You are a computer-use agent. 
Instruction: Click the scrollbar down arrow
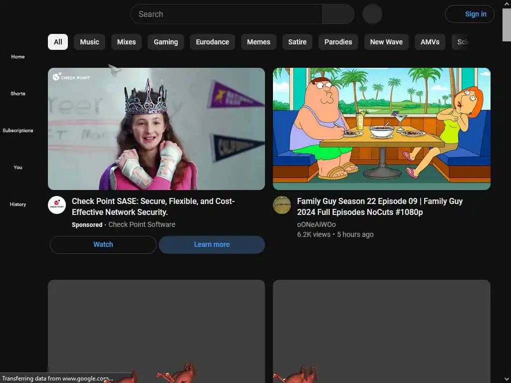coord(507,380)
